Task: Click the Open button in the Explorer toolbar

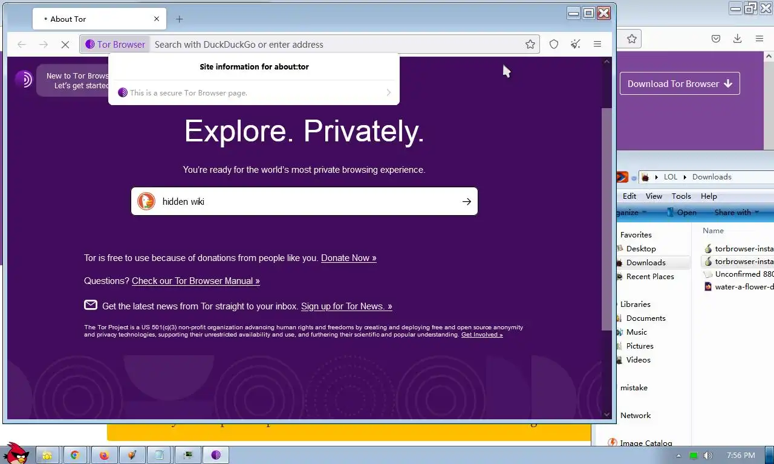Action: coord(681,213)
